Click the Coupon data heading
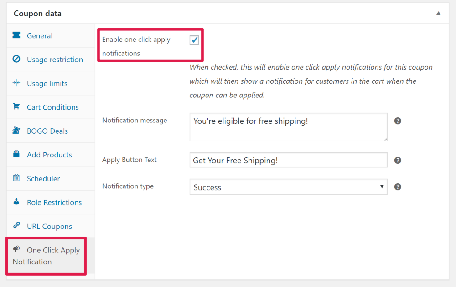This screenshot has width=456, height=287. click(x=37, y=14)
